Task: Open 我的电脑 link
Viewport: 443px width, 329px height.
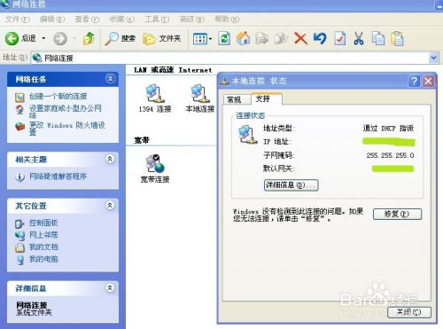Action: (x=43, y=259)
